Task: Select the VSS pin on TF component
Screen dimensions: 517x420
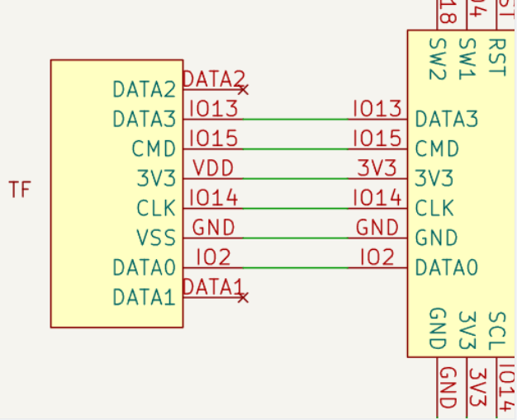Action: (x=156, y=238)
